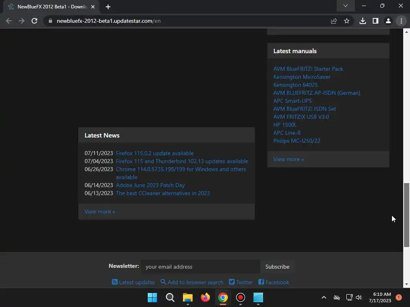
Task: View more latest manuals
Action: [x=288, y=159]
